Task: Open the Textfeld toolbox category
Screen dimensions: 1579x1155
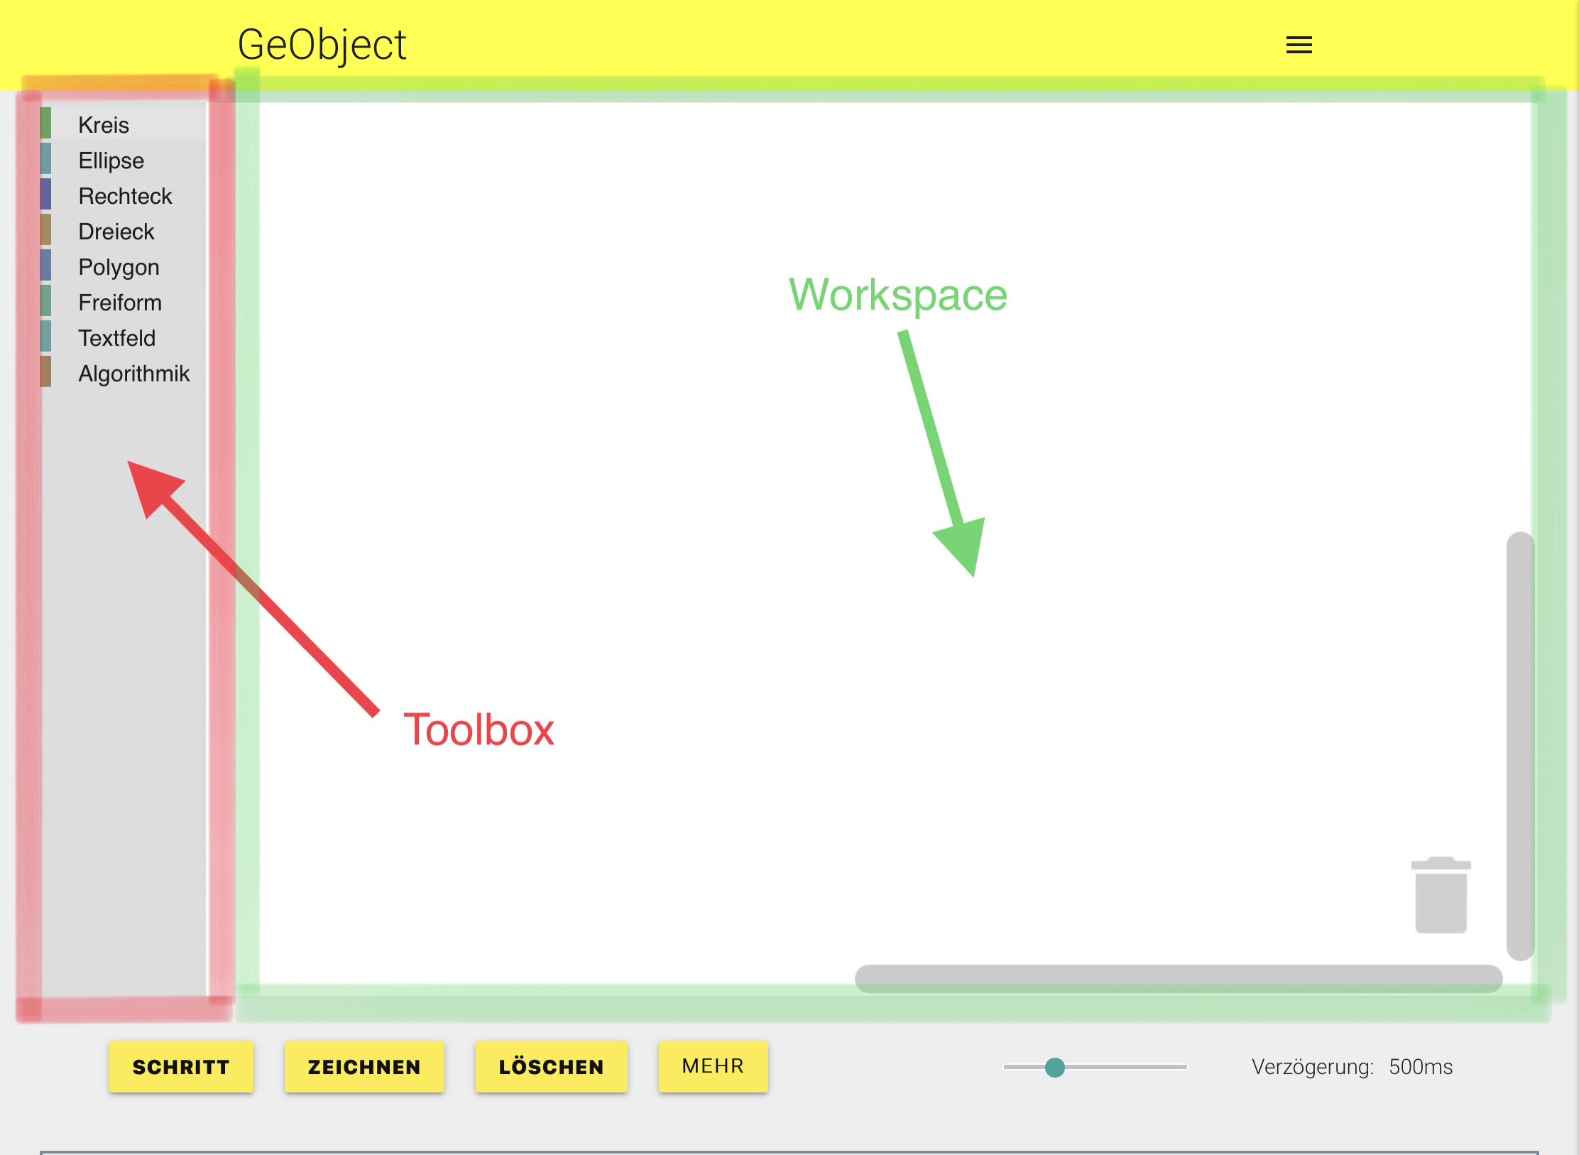Action: click(124, 337)
